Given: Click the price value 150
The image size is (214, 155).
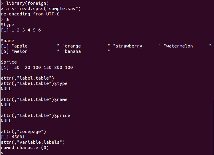Looking at the screenshot, I should [x=47, y=67].
